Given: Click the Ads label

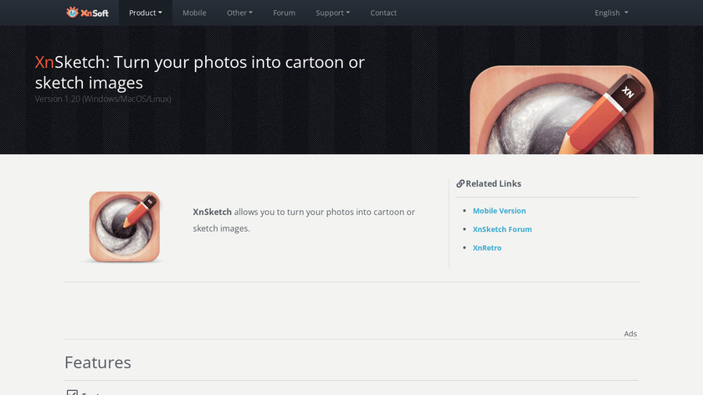Looking at the screenshot, I should coord(630,334).
